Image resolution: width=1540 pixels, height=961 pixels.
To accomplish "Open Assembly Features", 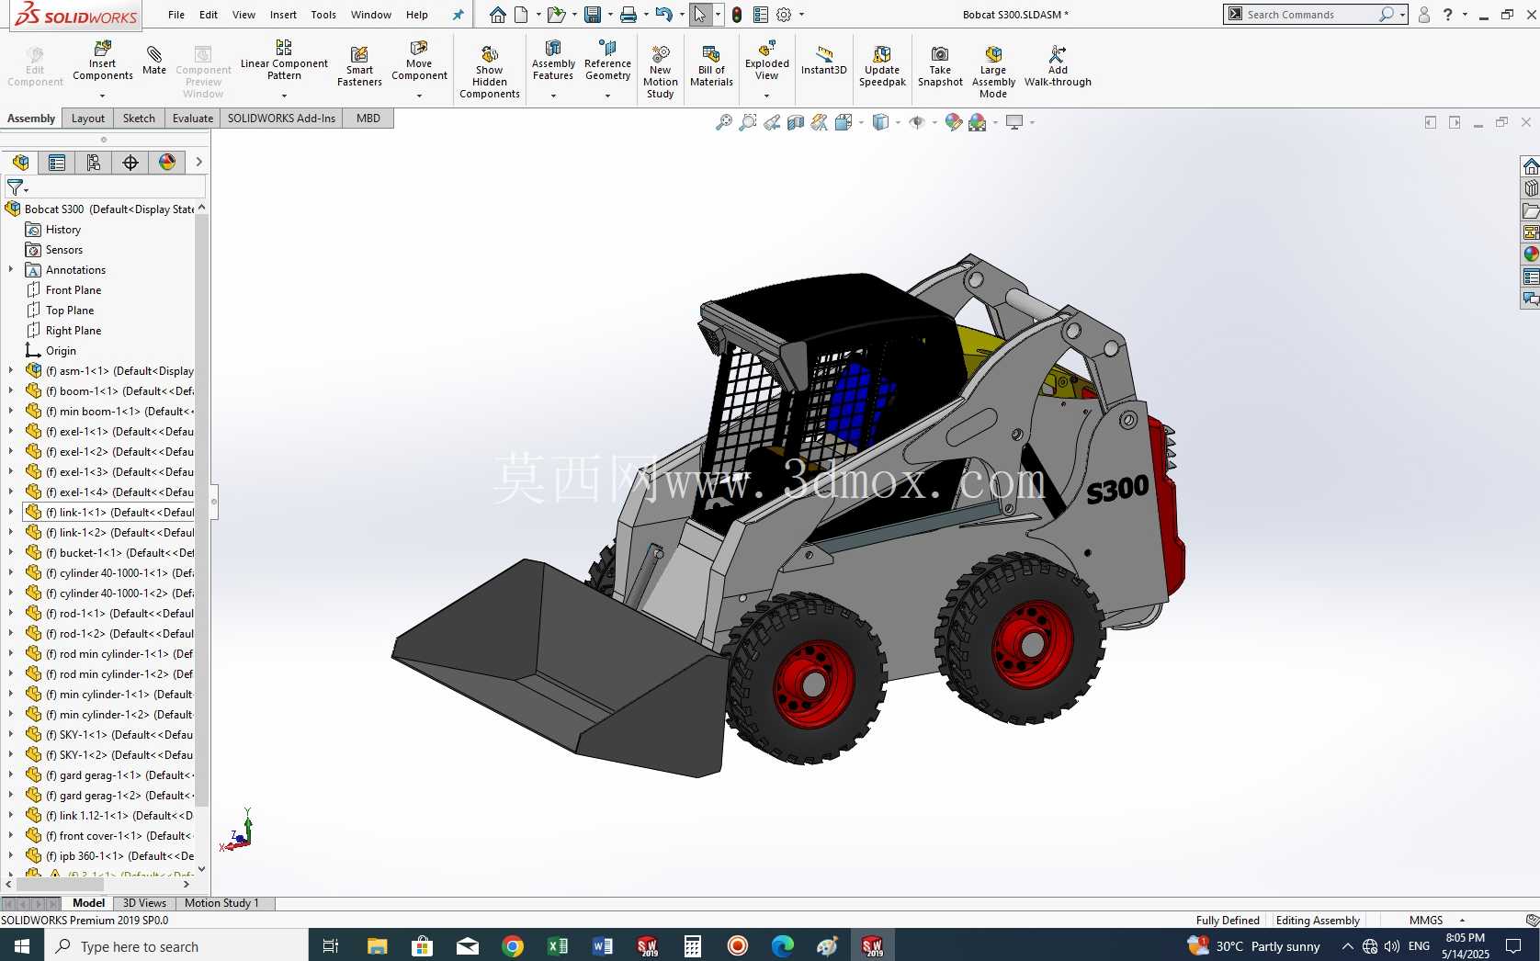I will coord(553,61).
